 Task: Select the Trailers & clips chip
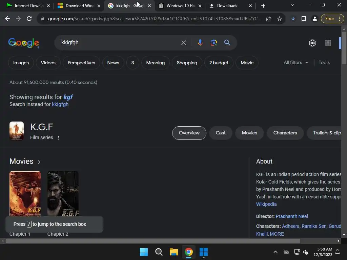tap(324, 133)
